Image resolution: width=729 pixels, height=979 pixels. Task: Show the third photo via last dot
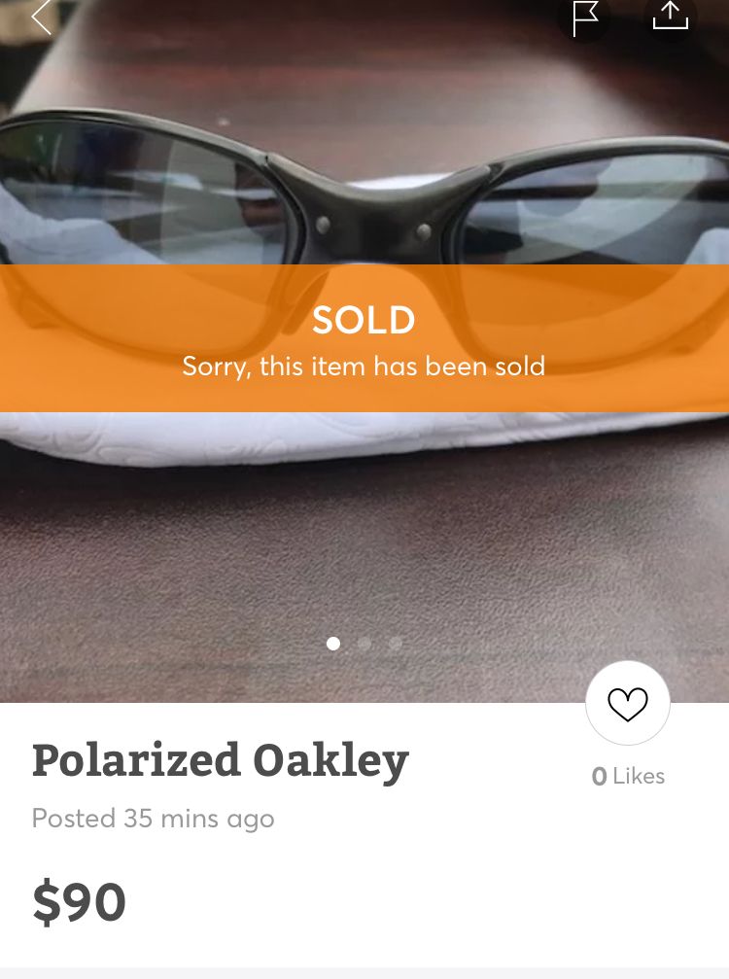coord(395,643)
